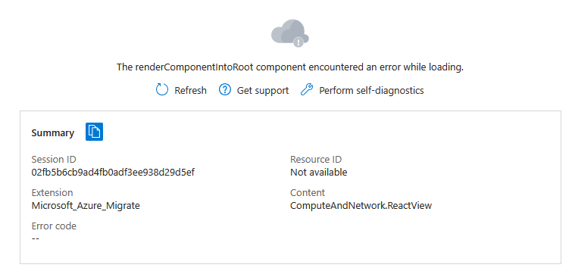Click the Content label
This screenshot has height=274, width=572.
[x=308, y=193]
